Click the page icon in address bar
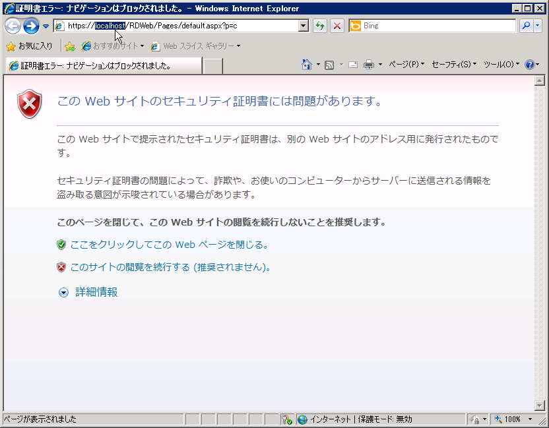The height and width of the screenshot is (428, 549). click(60, 26)
